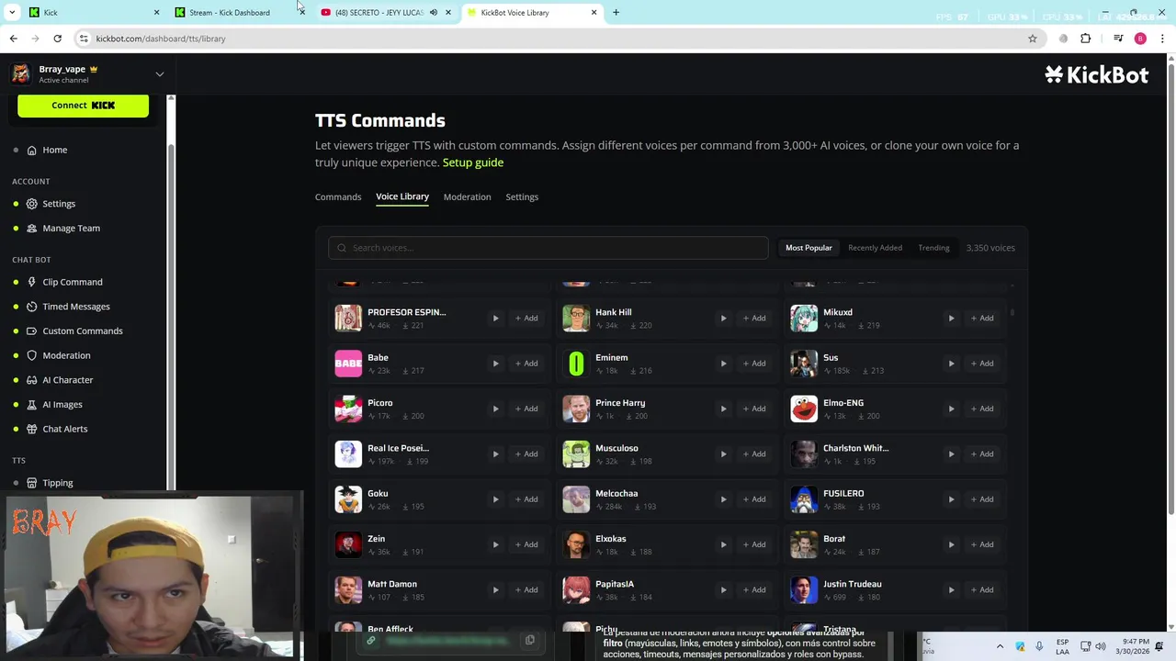The height and width of the screenshot is (661, 1176).
Task: Add the Prince Harry voice
Action: (753, 409)
